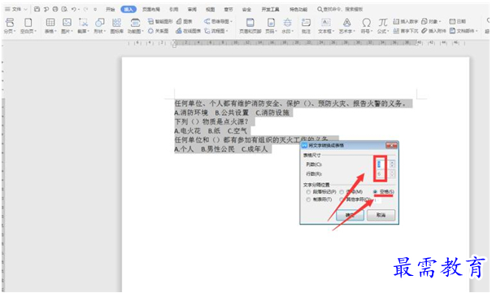Insert a 图表 chart

[x=184, y=21]
